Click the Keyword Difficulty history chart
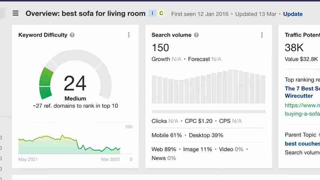The height and width of the screenshot is (180, 320). pyautogui.click(x=69, y=144)
